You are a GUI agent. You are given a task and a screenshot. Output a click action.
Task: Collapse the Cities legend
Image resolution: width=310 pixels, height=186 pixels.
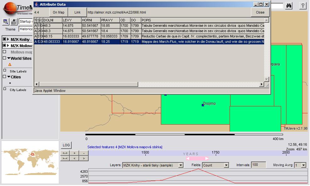[9, 77]
